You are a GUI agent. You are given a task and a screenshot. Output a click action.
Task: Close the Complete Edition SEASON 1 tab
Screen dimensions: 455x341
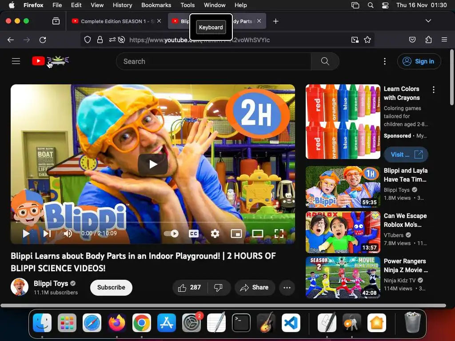tap(159, 21)
